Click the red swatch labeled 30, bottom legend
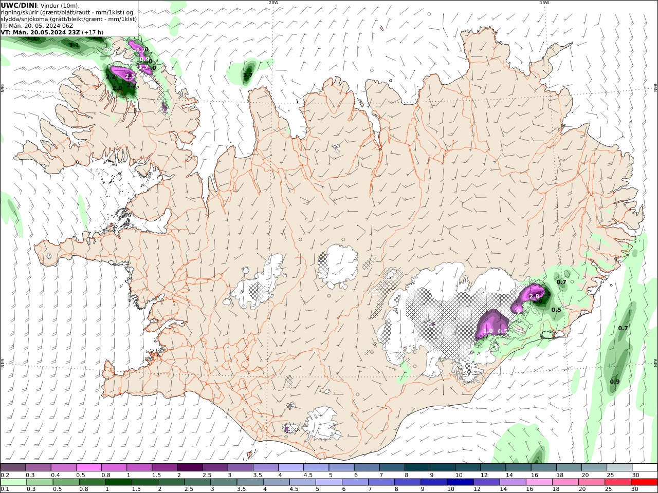 (645, 482)
